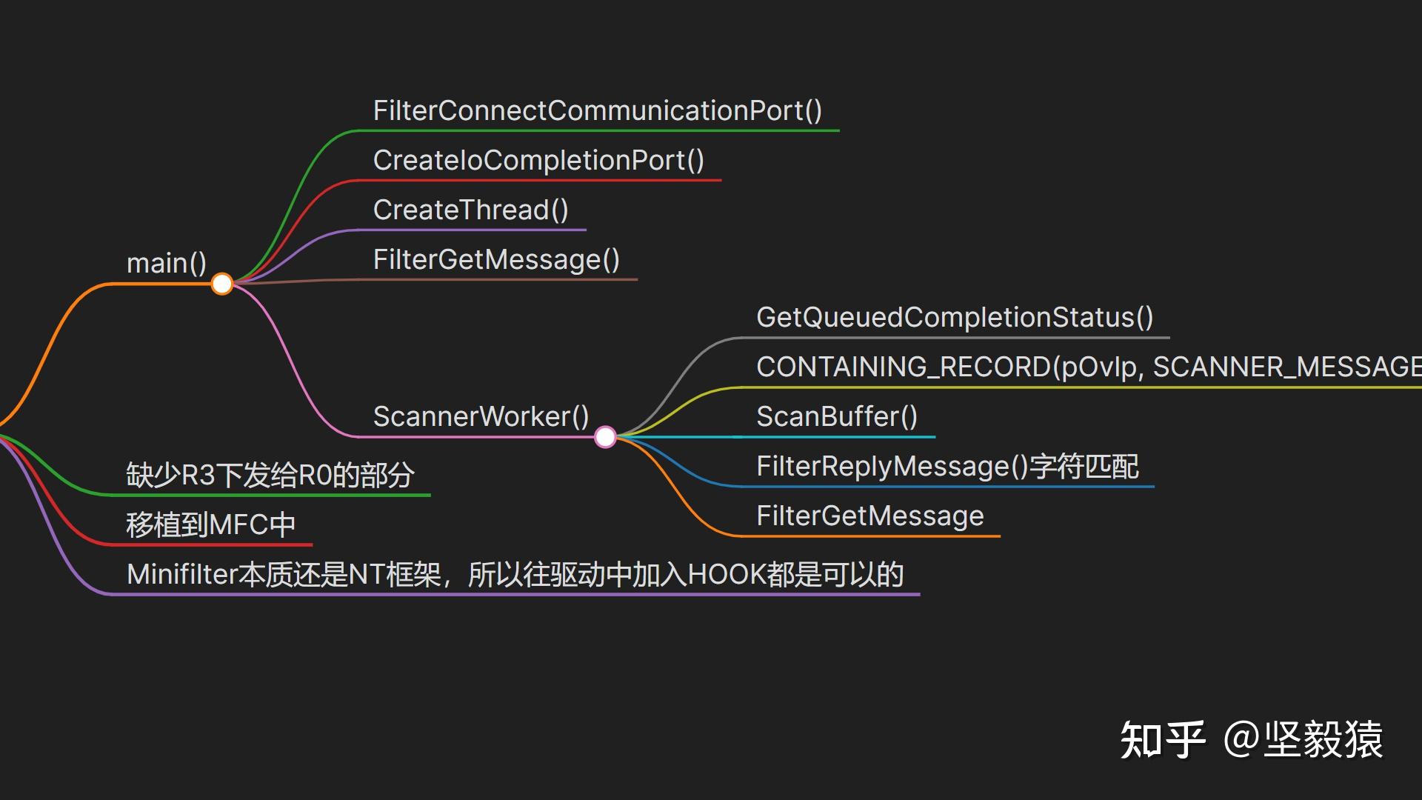Click the @坚毅猿 author name
The width and height of the screenshot is (1422, 800).
coord(1303,739)
